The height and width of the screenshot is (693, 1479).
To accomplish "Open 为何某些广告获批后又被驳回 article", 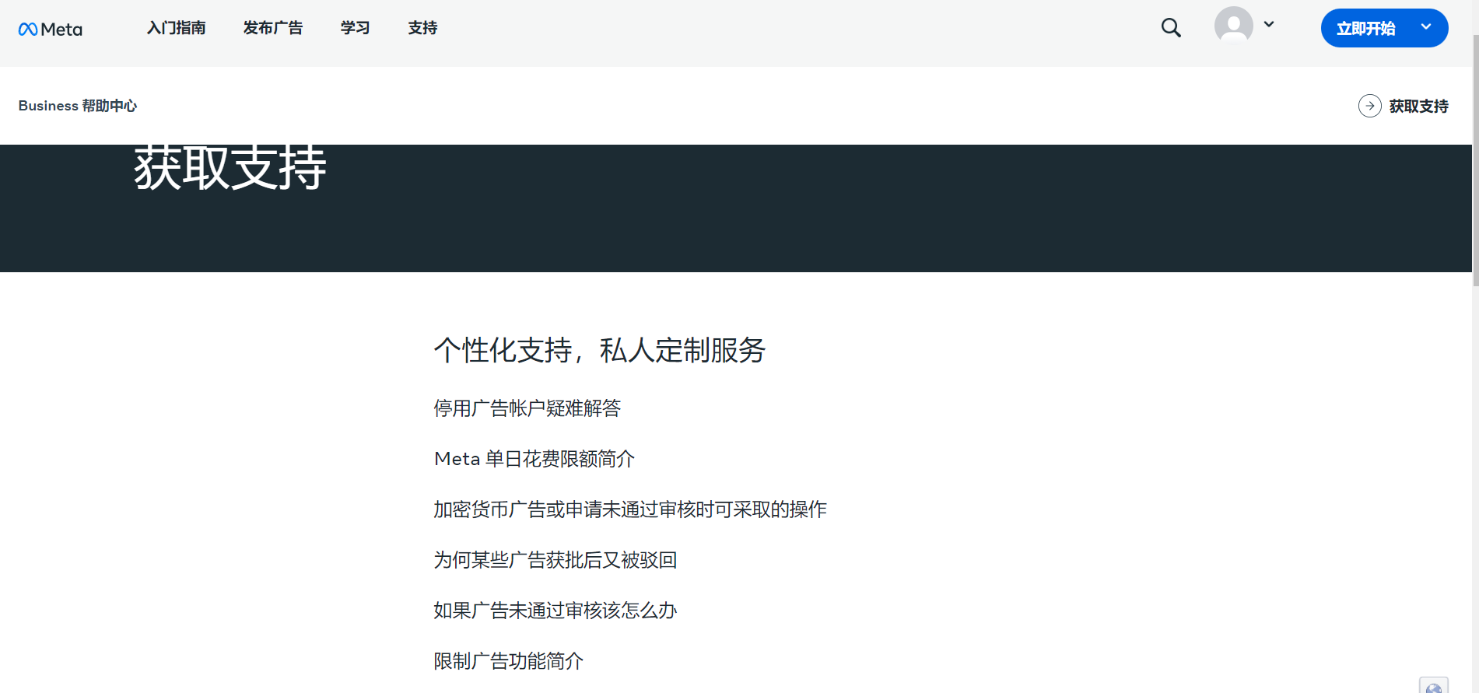I will [x=556, y=560].
